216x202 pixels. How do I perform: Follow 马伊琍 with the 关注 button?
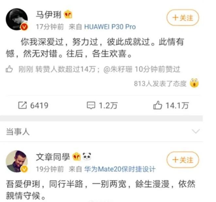coord(183,18)
